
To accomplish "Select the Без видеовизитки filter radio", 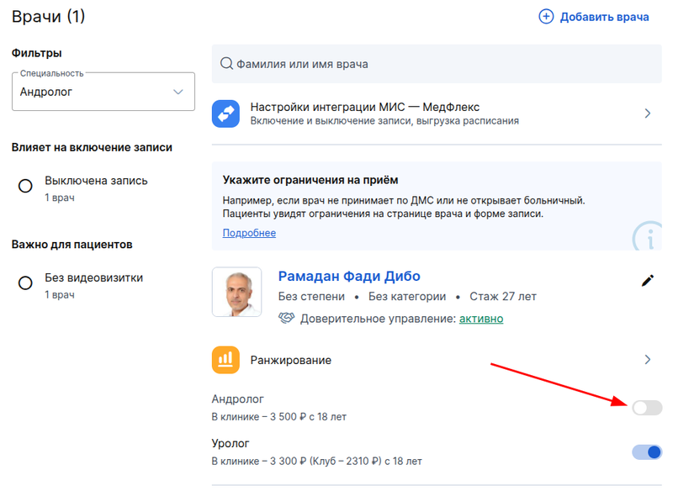I will point(25,282).
